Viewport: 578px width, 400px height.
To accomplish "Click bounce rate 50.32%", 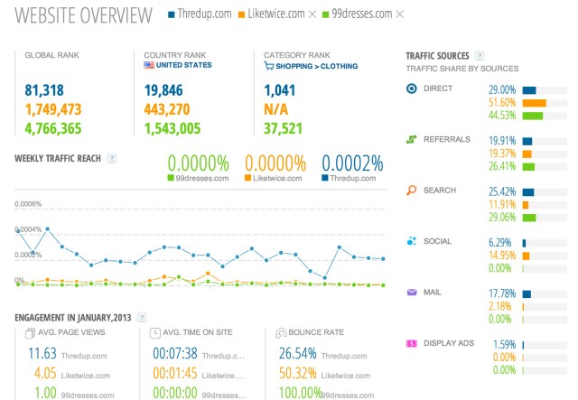I will (297, 374).
